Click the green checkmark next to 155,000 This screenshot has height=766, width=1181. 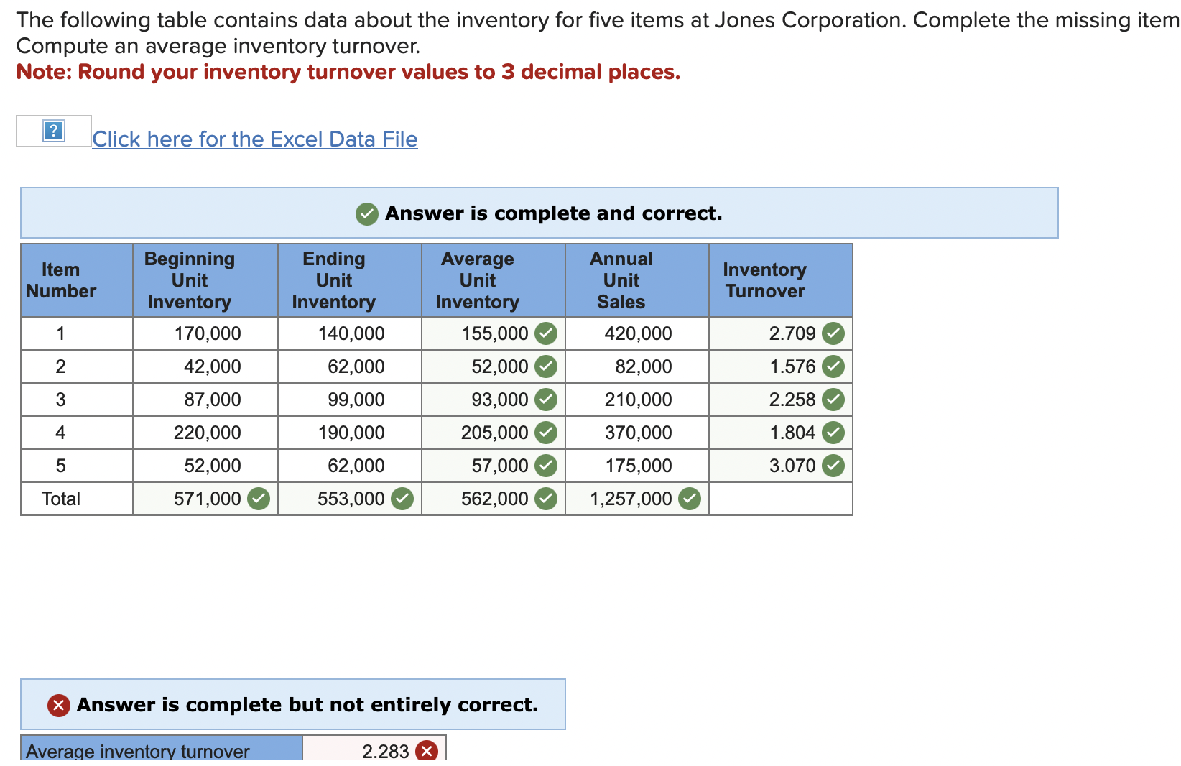[x=546, y=333]
